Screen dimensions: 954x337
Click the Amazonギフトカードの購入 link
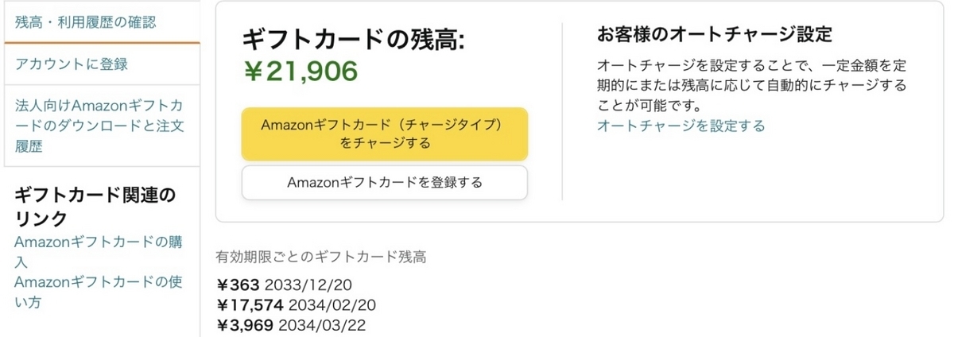(x=99, y=251)
